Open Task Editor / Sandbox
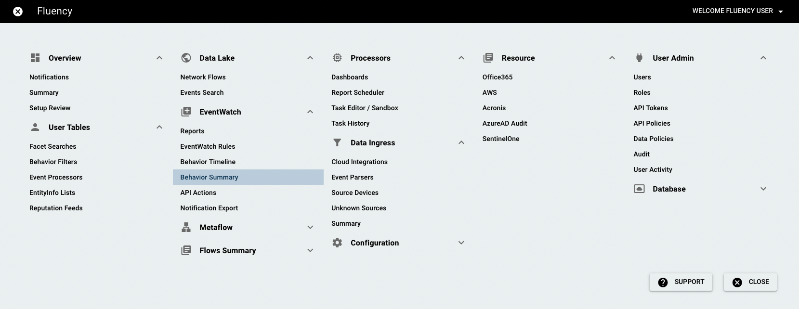 tap(365, 108)
